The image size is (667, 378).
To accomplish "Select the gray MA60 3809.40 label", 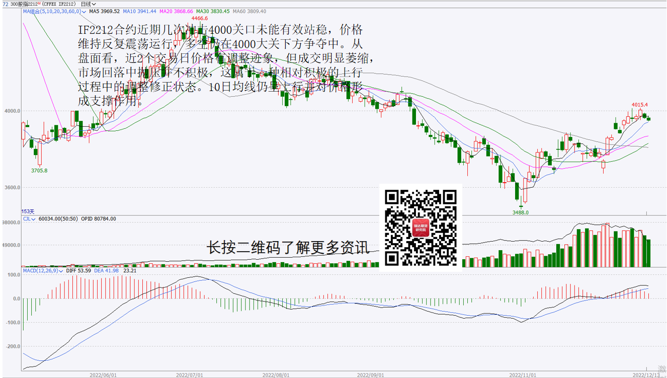I will click(249, 11).
